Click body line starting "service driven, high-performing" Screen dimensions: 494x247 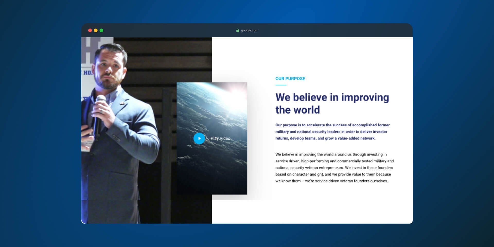(334, 161)
